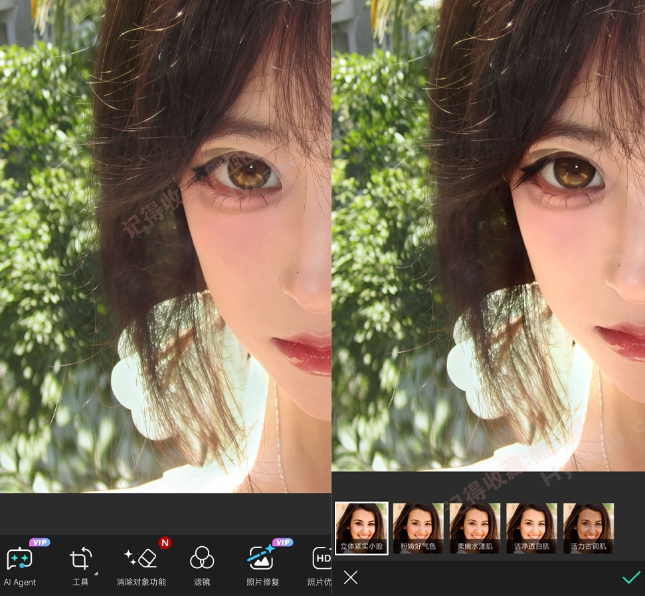The height and width of the screenshot is (596, 645).
Task: Choose the 柔嫩水漾肌 preset thumbnail
Action: coord(475,528)
